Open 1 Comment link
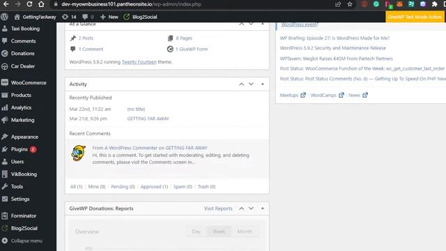The height and width of the screenshot is (251, 446). tap(91, 50)
